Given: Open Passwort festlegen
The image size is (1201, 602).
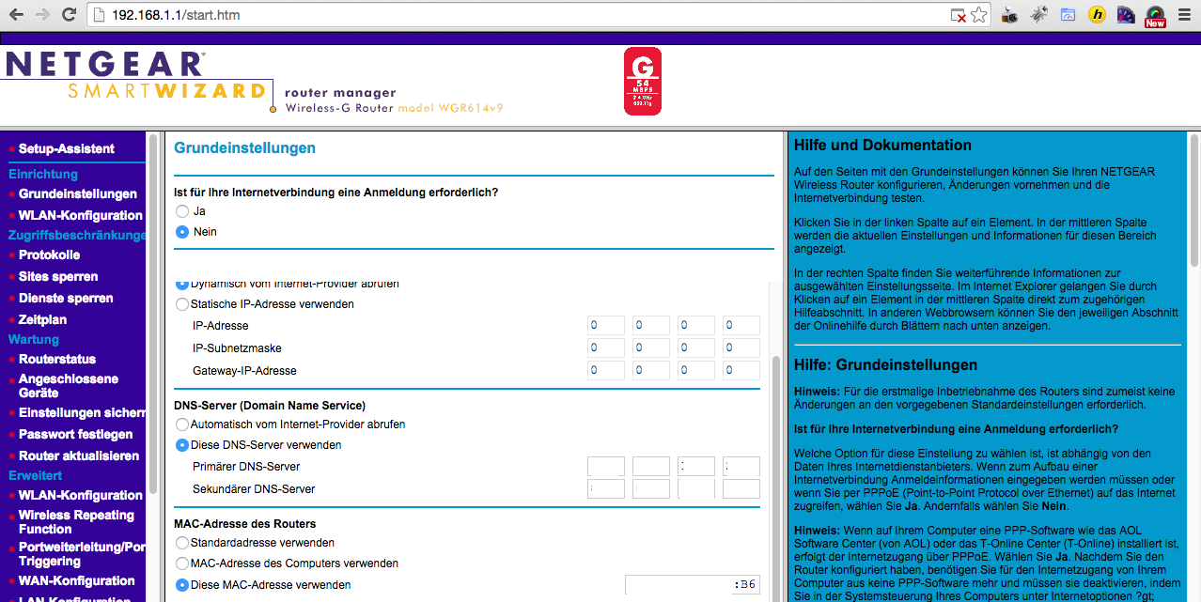Looking at the screenshot, I should coord(76,434).
